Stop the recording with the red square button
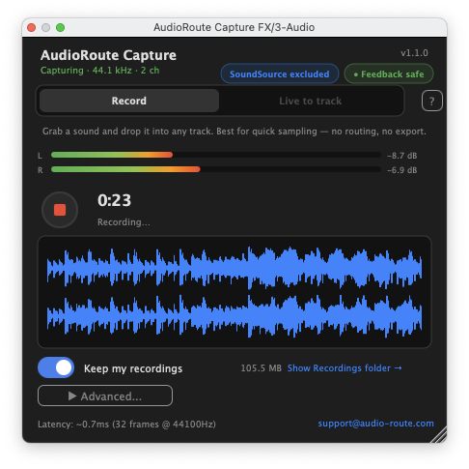The image size is (469, 469). [x=60, y=210]
